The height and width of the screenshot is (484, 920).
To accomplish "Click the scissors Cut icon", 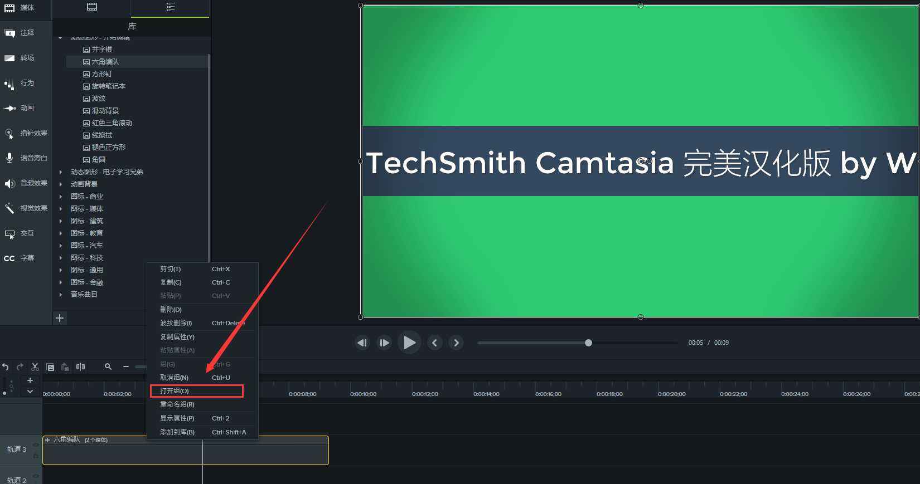I will (x=35, y=366).
